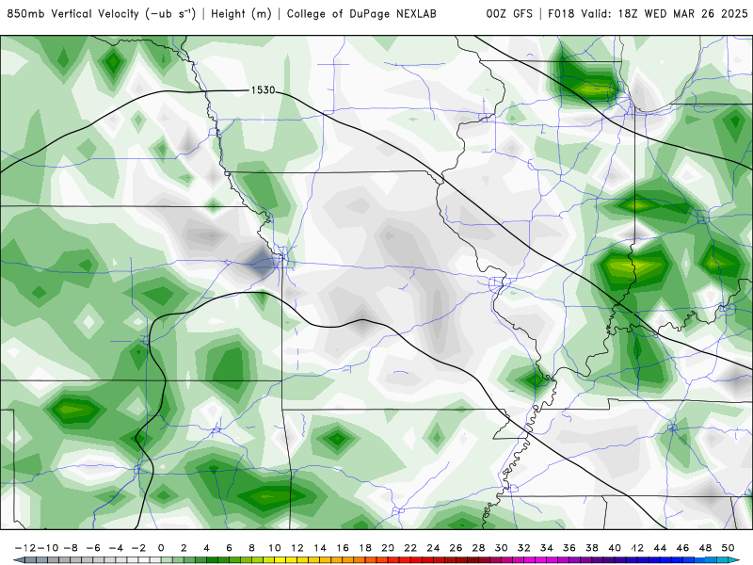Image resolution: width=753 pixels, height=565 pixels.
Task: Click the 20 value on color scale
Action: [x=388, y=548]
